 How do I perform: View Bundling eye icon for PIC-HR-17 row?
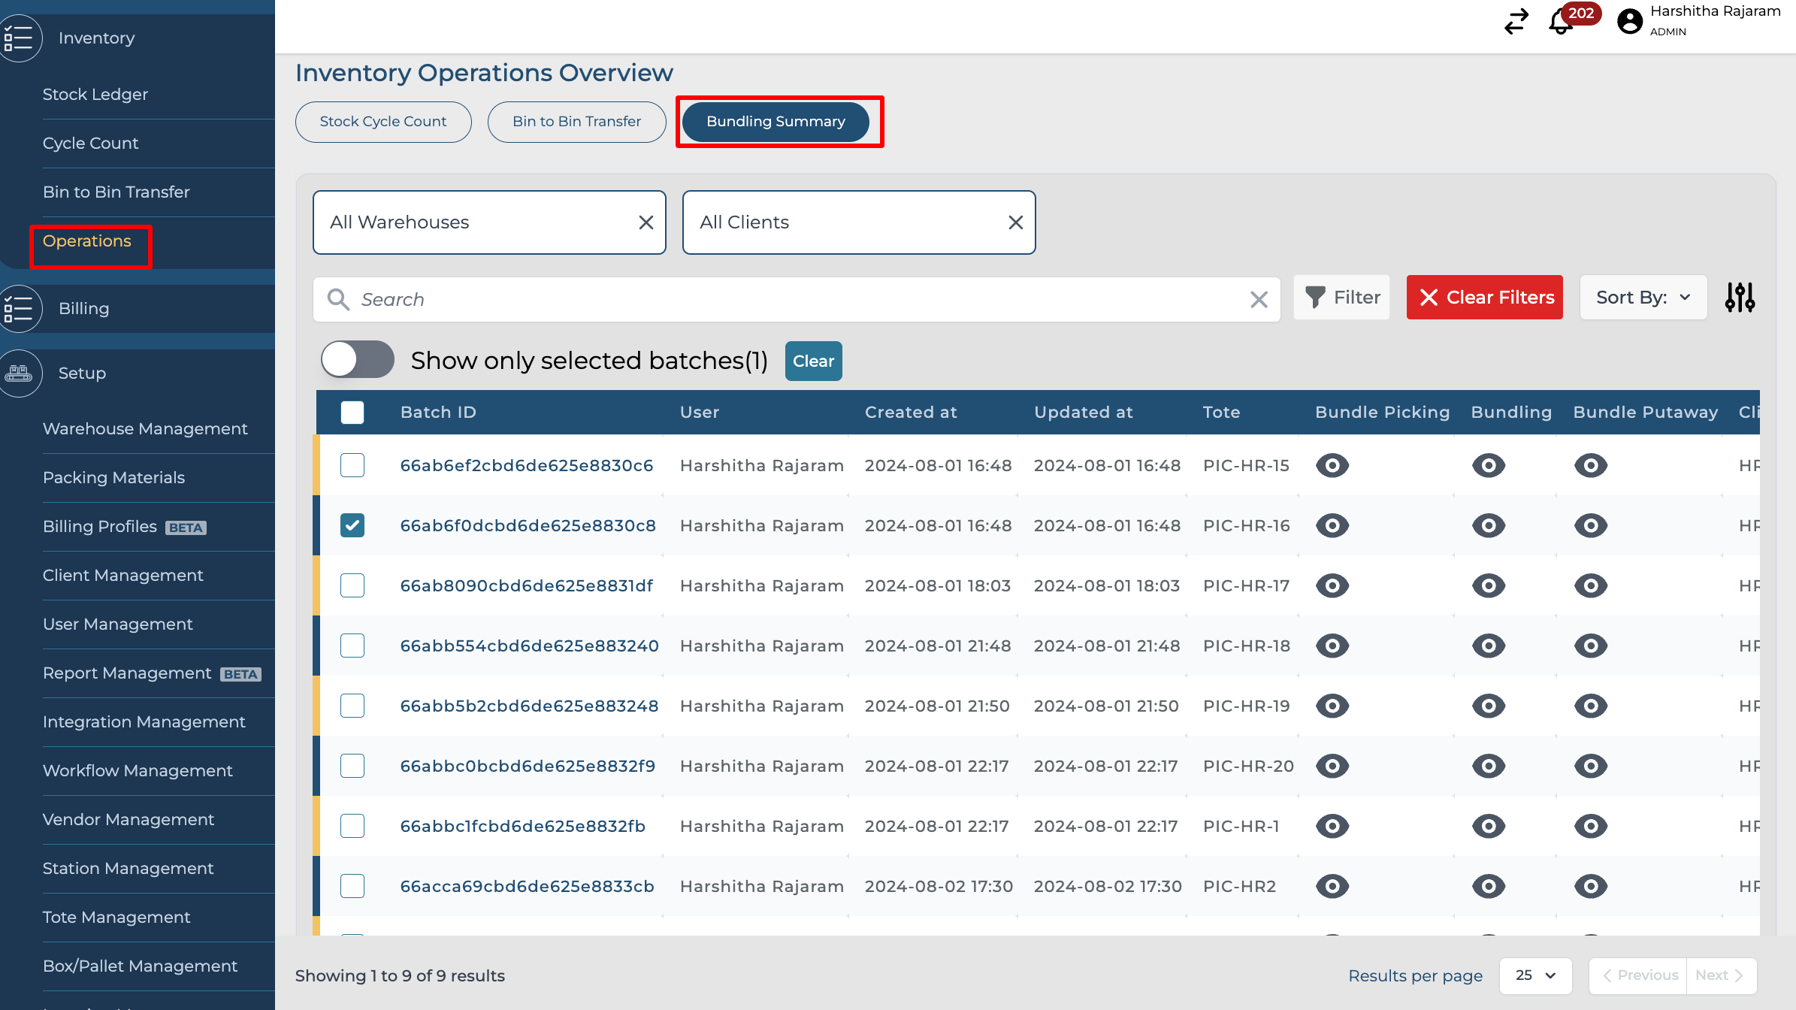[1488, 585]
